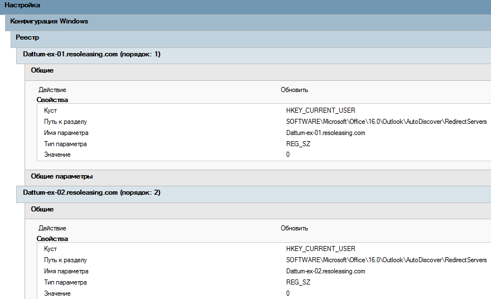Collapse the Конфигурация Windows section

[x=248, y=22]
